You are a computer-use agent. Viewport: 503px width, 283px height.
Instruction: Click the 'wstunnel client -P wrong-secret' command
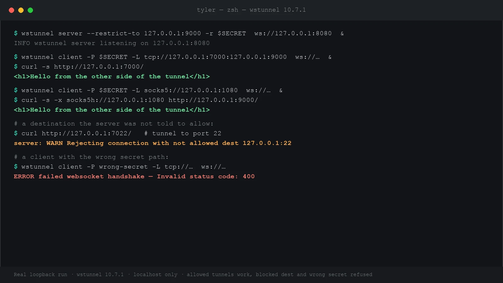(x=119, y=167)
